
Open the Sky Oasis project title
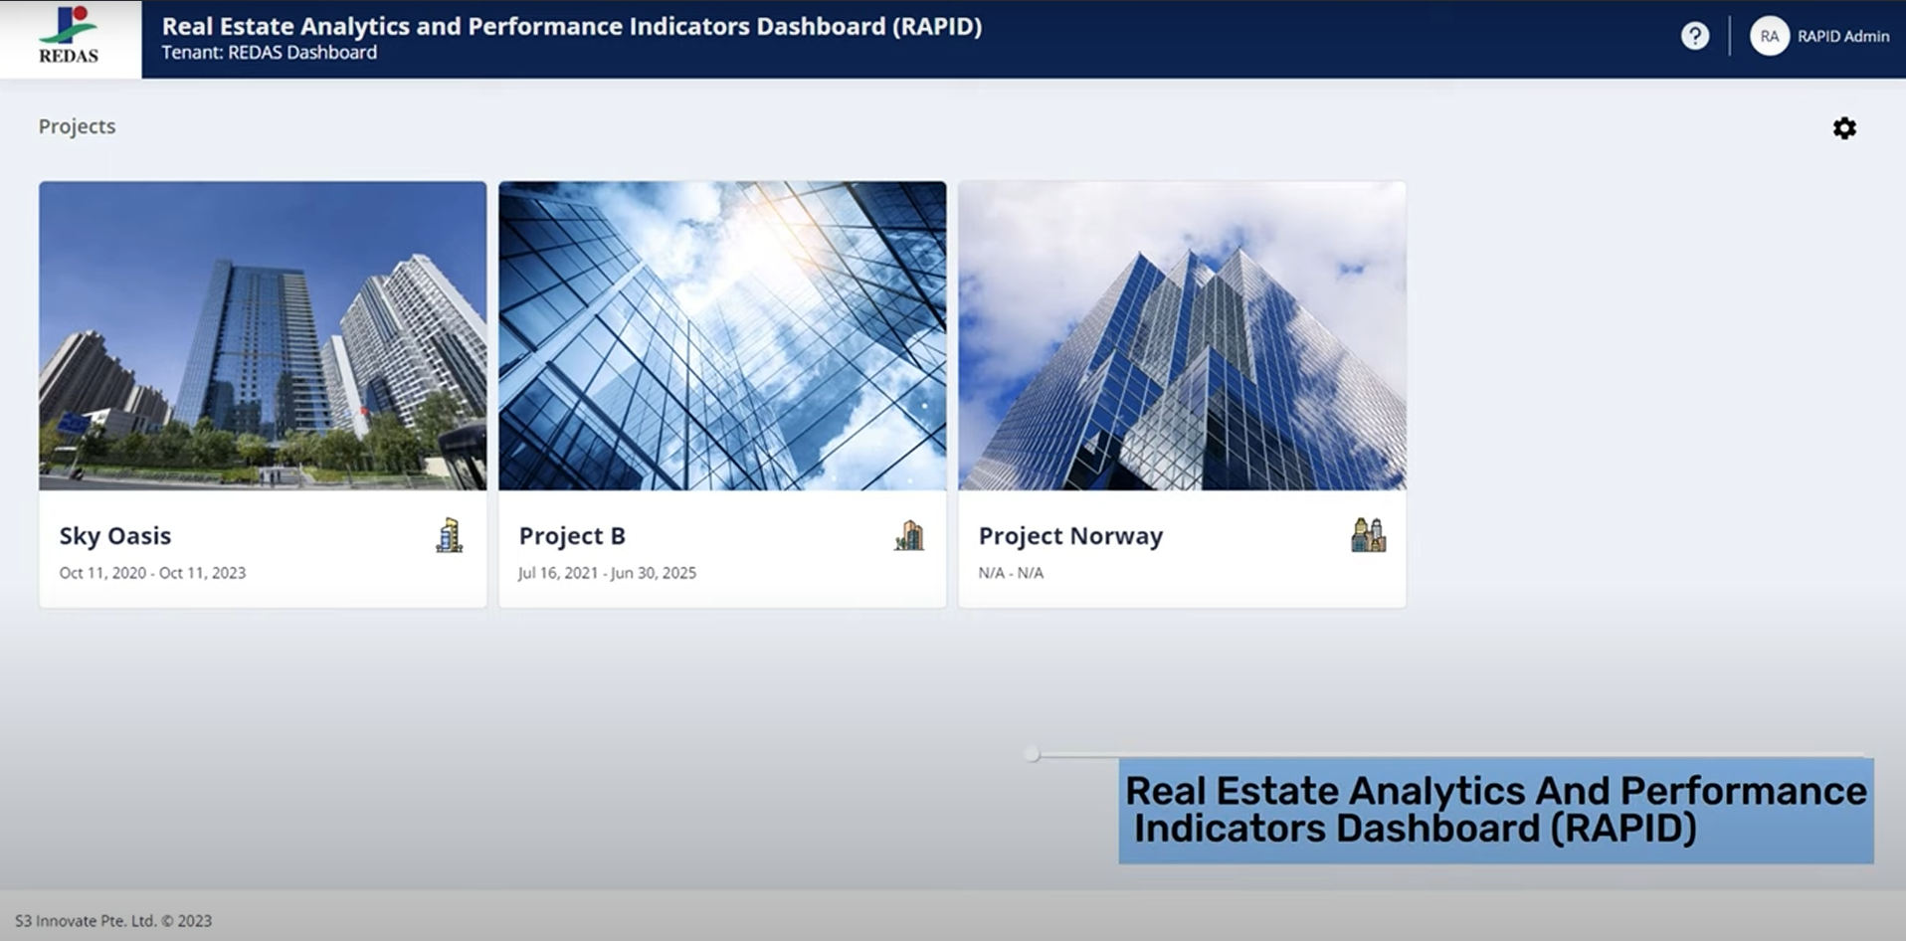coord(115,536)
